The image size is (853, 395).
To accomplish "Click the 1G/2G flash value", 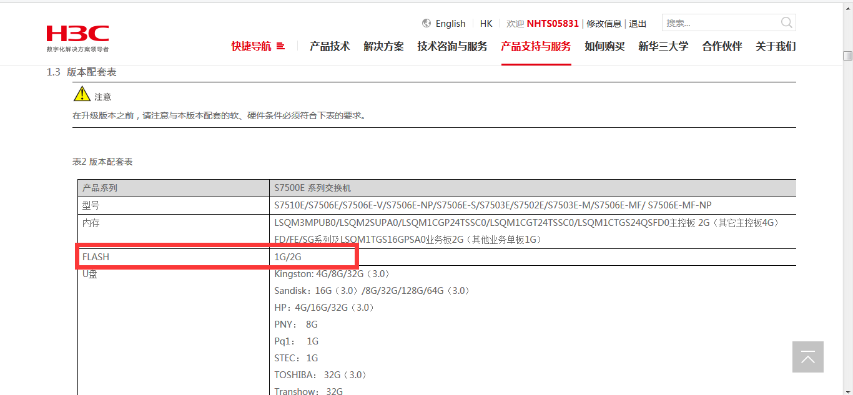I will coord(288,257).
